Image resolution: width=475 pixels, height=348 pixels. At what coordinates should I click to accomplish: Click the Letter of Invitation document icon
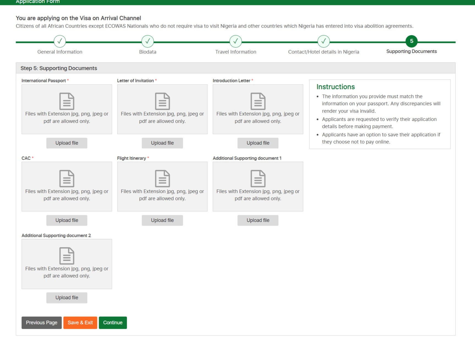(162, 101)
